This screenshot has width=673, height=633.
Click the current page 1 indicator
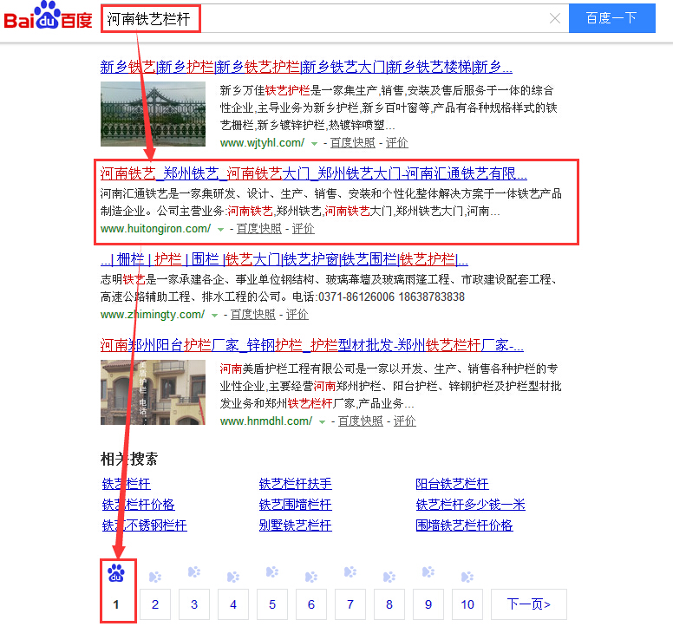point(116,604)
